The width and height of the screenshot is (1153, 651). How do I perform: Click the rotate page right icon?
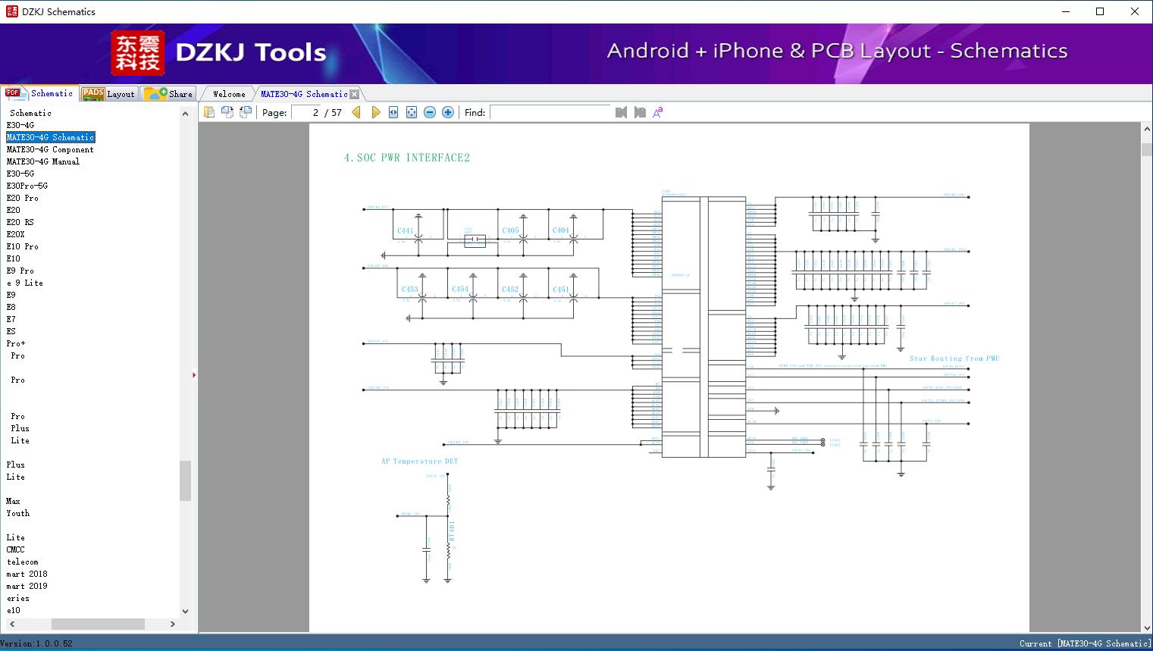tap(246, 112)
